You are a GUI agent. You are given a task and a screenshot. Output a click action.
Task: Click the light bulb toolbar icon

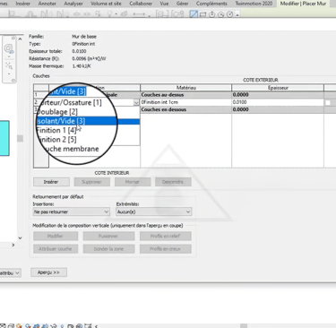[110, 13]
